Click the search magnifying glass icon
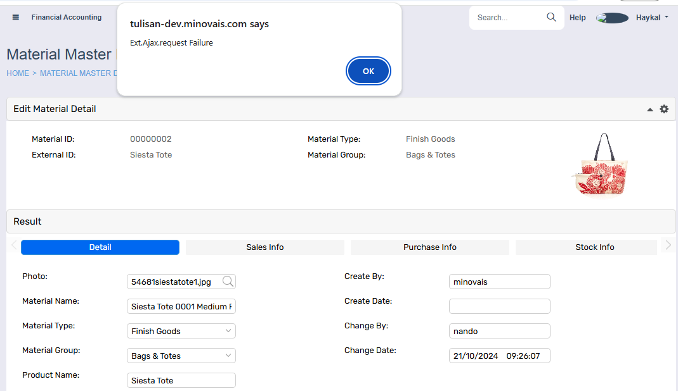This screenshot has width=678, height=391. click(551, 17)
